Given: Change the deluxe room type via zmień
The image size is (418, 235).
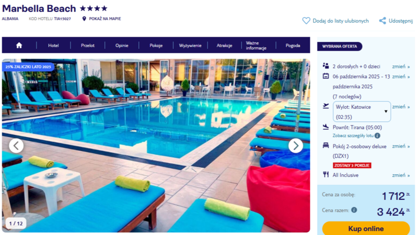Looking at the screenshot, I should pos(401,147).
